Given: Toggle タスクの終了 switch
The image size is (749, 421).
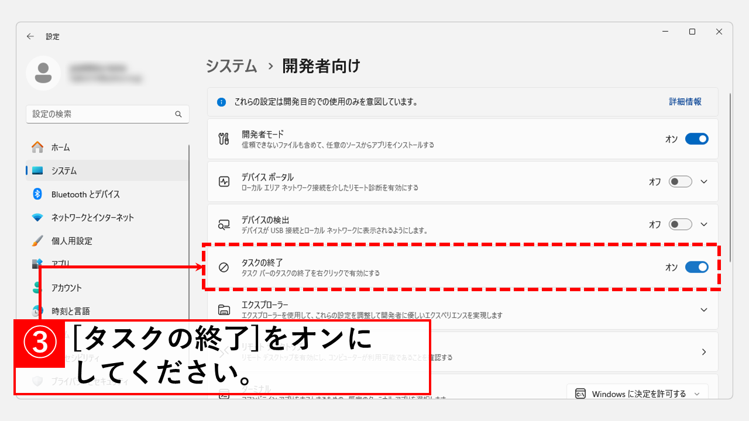Looking at the screenshot, I should click(696, 267).
